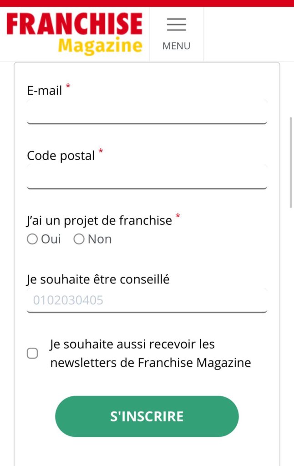Click the S'INSCRIRE button
This screenshot has height=466, width=294.
pyautogui.click(x=147, y=416)
